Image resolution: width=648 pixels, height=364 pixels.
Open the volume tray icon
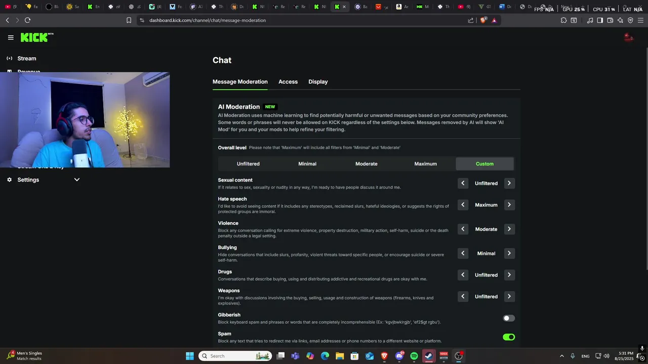point(606,356)
